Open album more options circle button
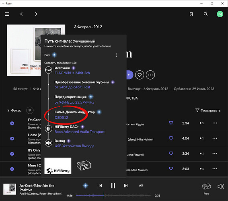The width and height of the screenshot is (228, 201). [x=150, y=75]
